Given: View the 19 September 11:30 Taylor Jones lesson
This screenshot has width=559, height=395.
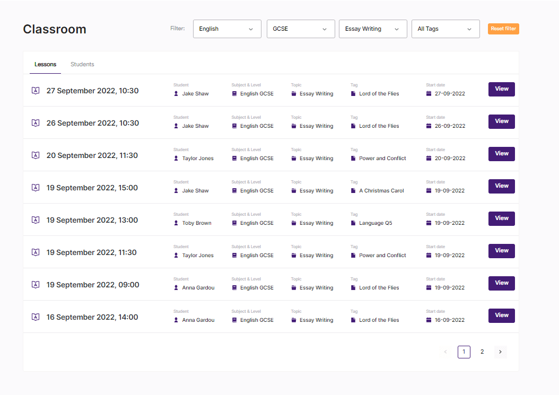Looking at the screenshot, I should (501, 251).
